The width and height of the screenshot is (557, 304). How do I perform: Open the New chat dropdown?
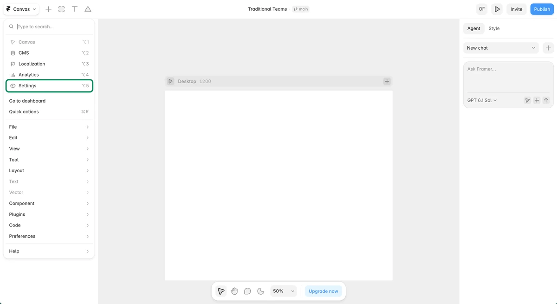pyautogui.click(x=501, y=48)
